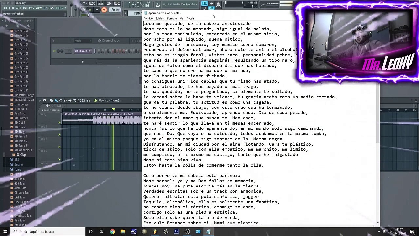
Task: Open the FL Studio FILE menu
Action: 5,8
